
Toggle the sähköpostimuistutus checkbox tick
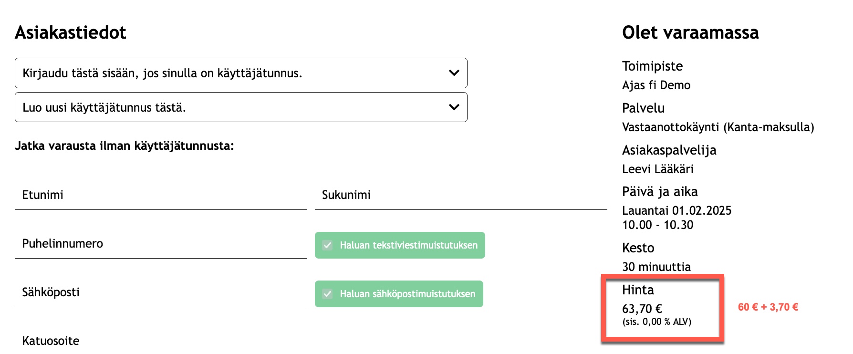(x=327, y=294)
